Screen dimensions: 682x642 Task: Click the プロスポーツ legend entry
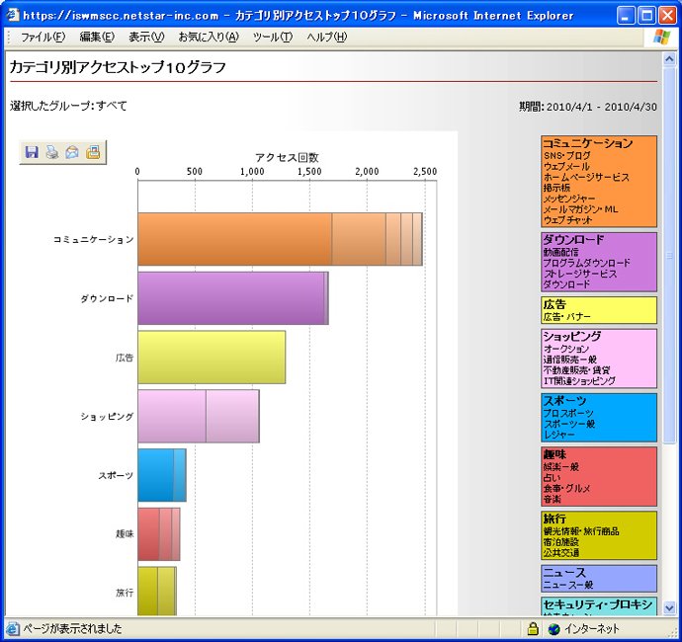pos(568,413)
